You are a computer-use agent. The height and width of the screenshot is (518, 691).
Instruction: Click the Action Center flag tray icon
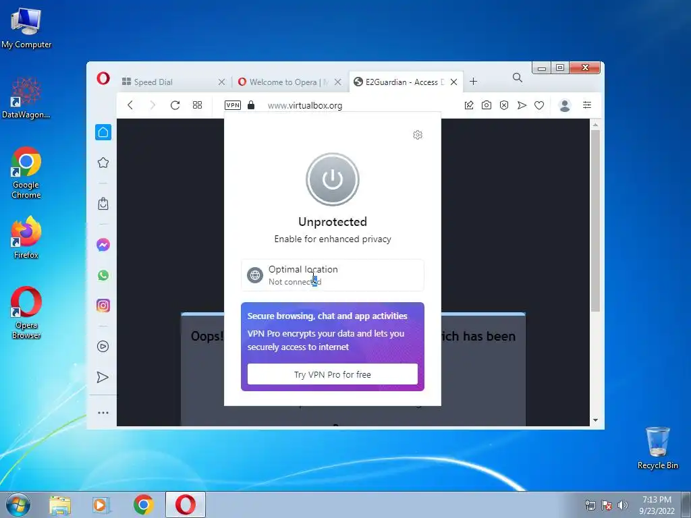pyautogui.click(x=607, y=505)
